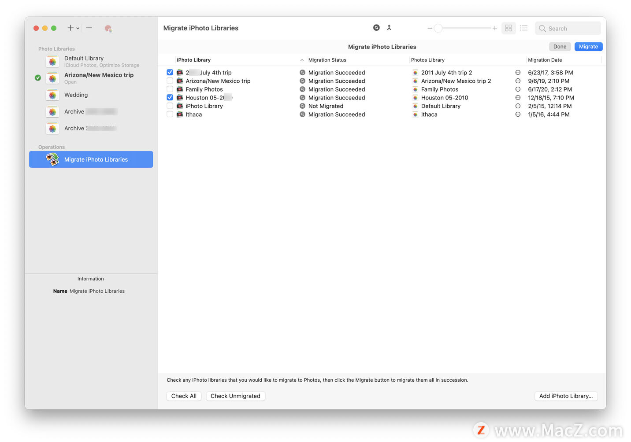This screenshot has height=442, width=631.
Task: Open the add library plus menu
Action: pyautogui.click(x=73, y=28)
